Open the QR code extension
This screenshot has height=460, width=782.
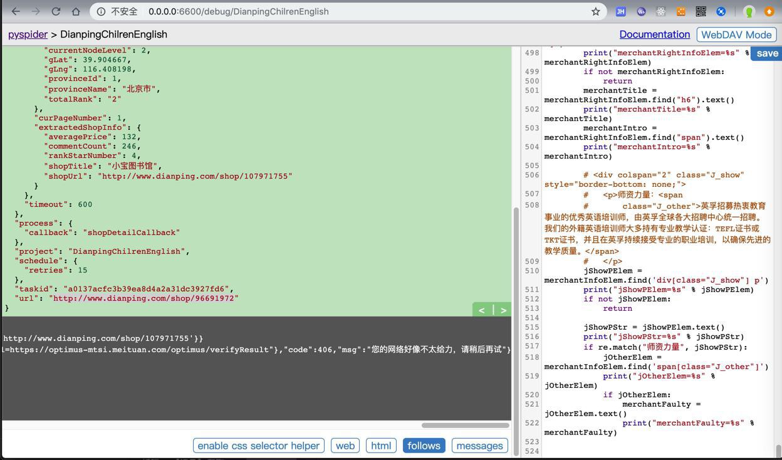pyautogui.click(x=701, y=11)
